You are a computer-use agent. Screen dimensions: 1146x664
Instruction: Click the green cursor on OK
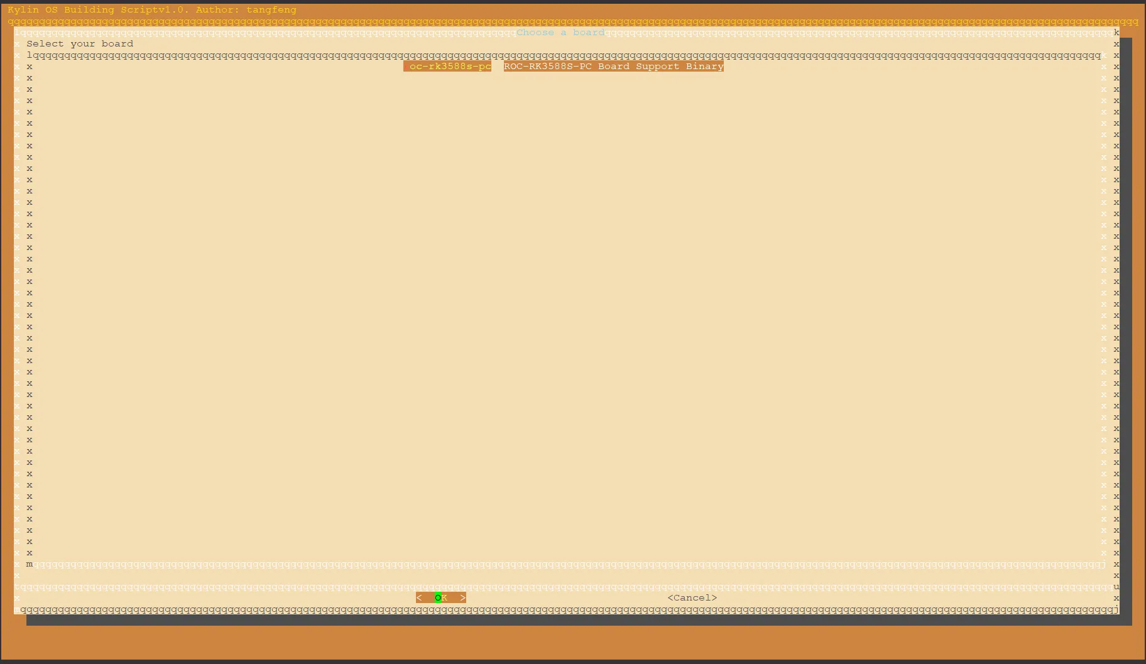438,597
